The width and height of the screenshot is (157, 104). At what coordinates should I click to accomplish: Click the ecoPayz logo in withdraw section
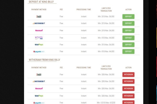tap(39, 96)
